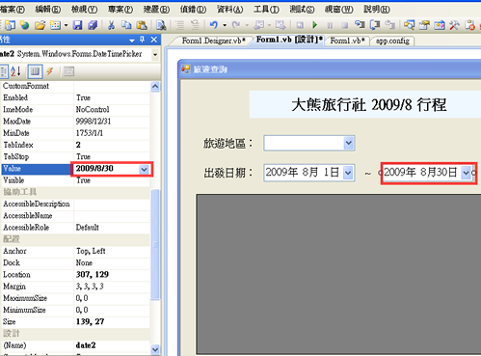This screenshot has height=356, width=481.
Task: Click the Undo arrow icon
Action: (x=213, y=25)
